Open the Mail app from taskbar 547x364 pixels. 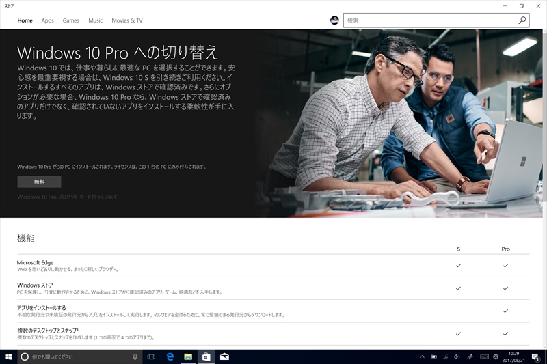tap(224, 356)
